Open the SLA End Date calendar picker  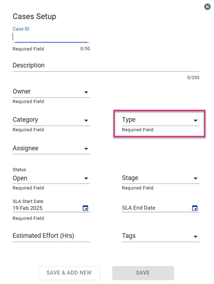click(195, 208)
